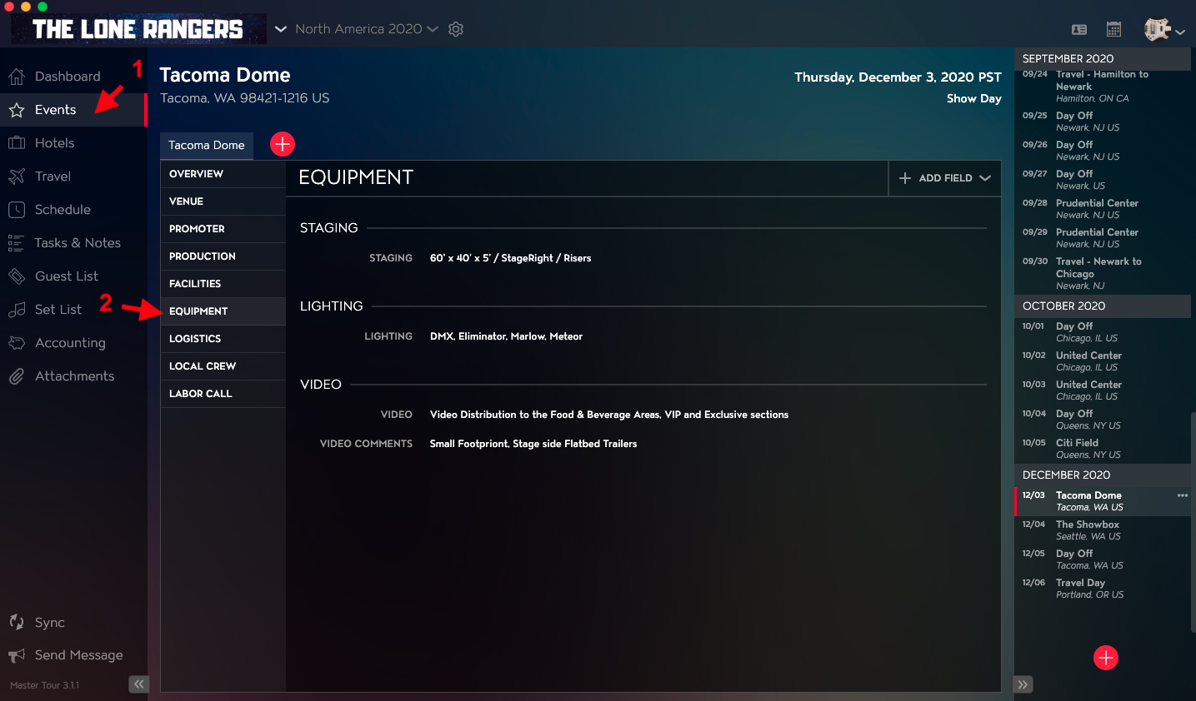Click The Lone Rangers band logo

[138, 29]
